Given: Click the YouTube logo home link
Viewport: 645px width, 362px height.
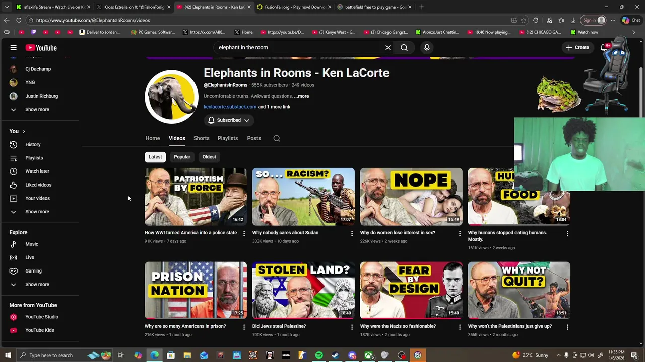Looking at the screenshot, I should click(x=41, y=48).
